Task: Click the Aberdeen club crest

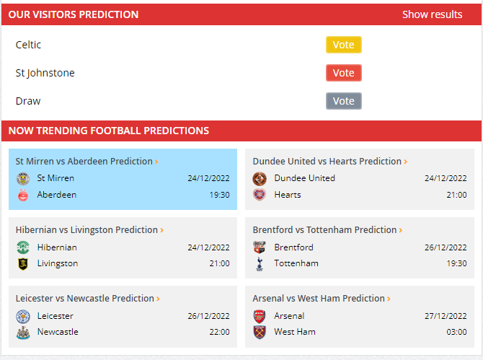Action: click(23, 195)
